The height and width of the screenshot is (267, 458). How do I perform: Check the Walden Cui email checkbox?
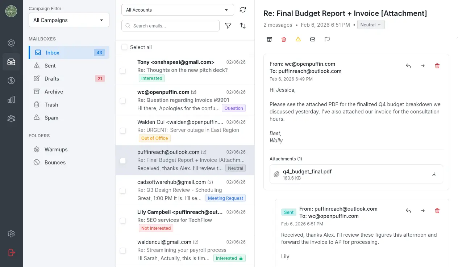coord(123,131)
